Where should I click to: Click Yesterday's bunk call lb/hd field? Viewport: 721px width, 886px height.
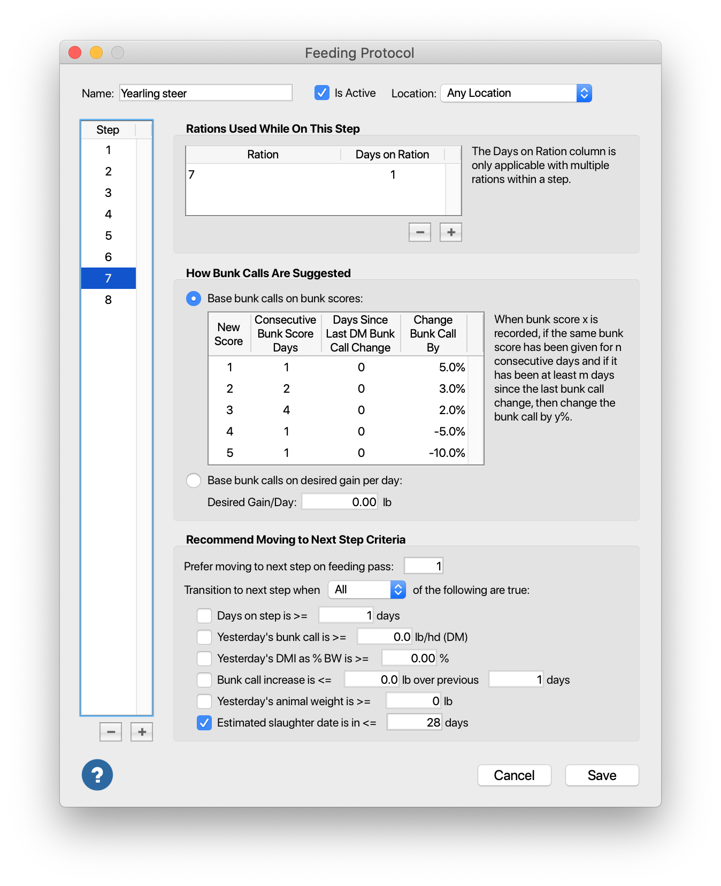[x=385, y=637]
